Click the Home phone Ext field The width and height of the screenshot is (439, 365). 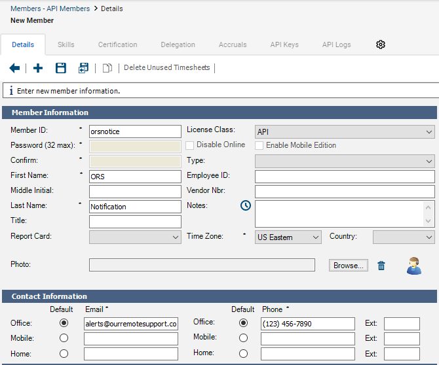click(402, 354)
